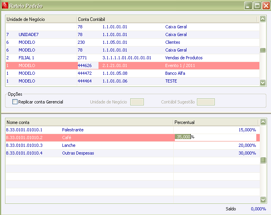The width and height of the screenshot is (271, 215).
Task: Click the top grid's scroll down arrow
Action: (262, 83)
